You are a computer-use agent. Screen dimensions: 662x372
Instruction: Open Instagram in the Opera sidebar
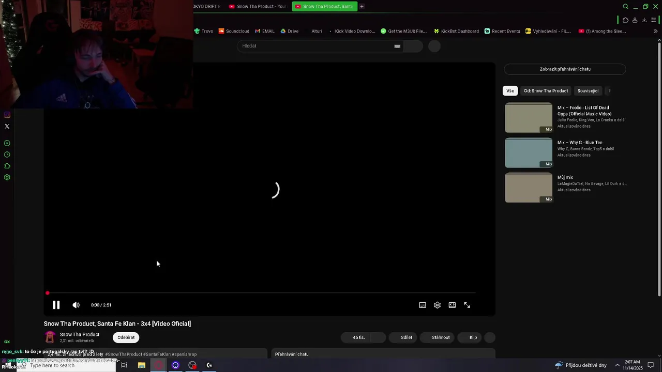coord(7,115)
